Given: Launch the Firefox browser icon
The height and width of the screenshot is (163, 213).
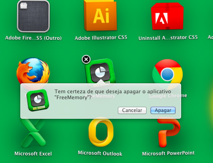Looking at the screenshot, I should coord(33,71).
